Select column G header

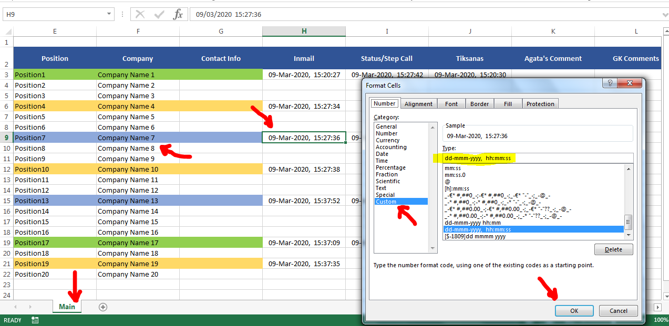coord(221,31)
